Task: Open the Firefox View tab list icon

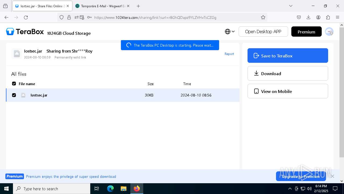Action: [5, 6]
